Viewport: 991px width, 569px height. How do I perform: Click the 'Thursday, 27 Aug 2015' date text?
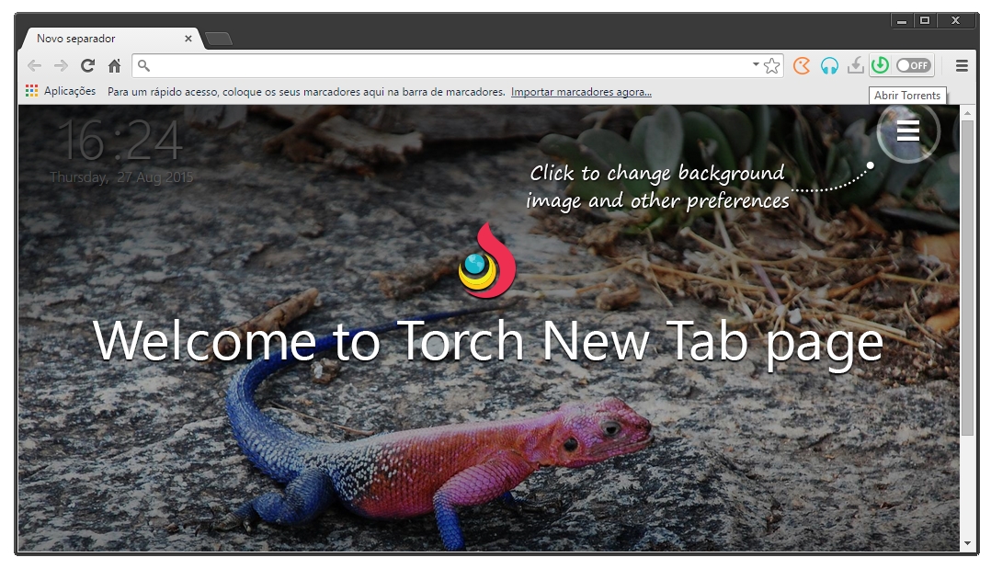point(121,177)
